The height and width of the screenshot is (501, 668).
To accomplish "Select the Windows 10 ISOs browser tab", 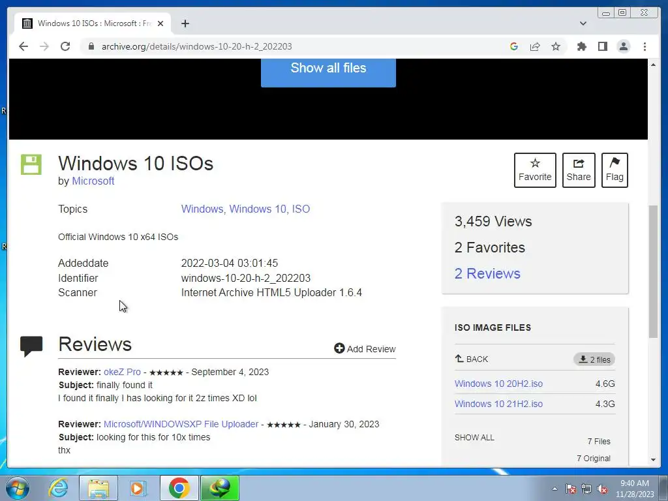I will point(93,23).
